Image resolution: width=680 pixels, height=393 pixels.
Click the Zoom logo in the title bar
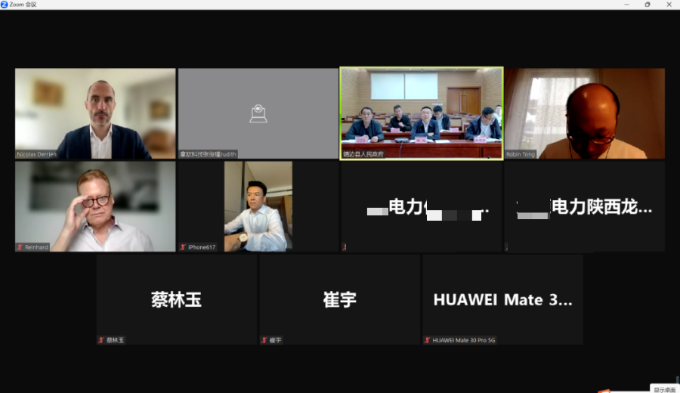pyautogui.click(x=5, y=5)
